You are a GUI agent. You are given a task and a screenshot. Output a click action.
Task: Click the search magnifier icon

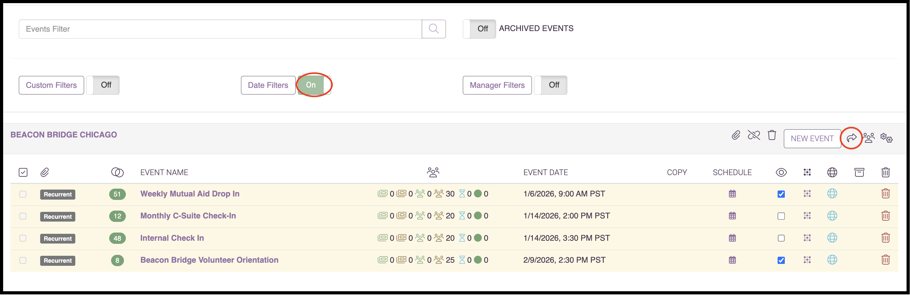click(433, 29)
